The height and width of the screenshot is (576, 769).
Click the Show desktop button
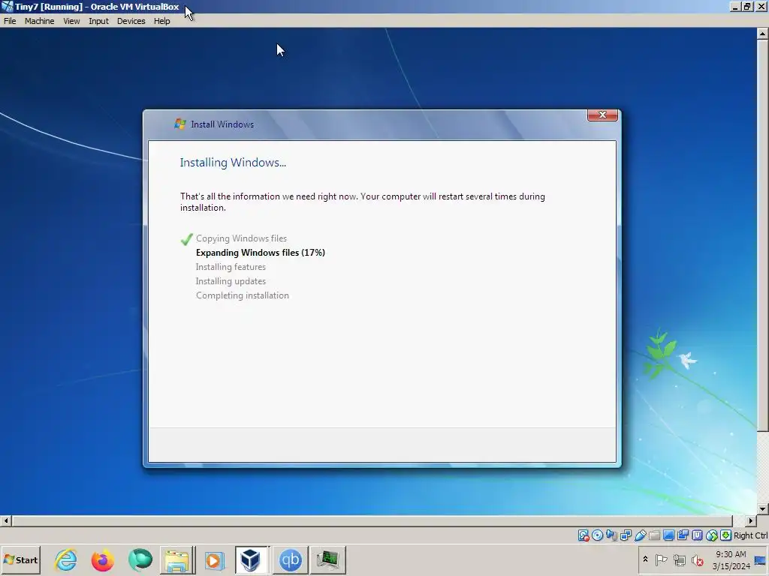[x=761, y=559]
